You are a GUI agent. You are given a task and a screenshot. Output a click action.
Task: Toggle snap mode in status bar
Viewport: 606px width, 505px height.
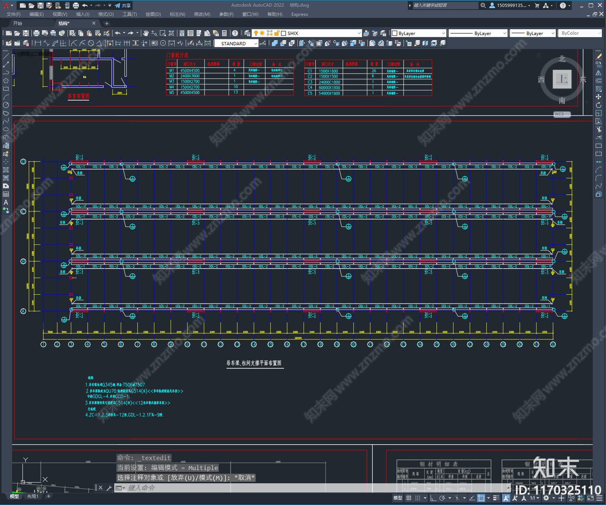(417, 498)
